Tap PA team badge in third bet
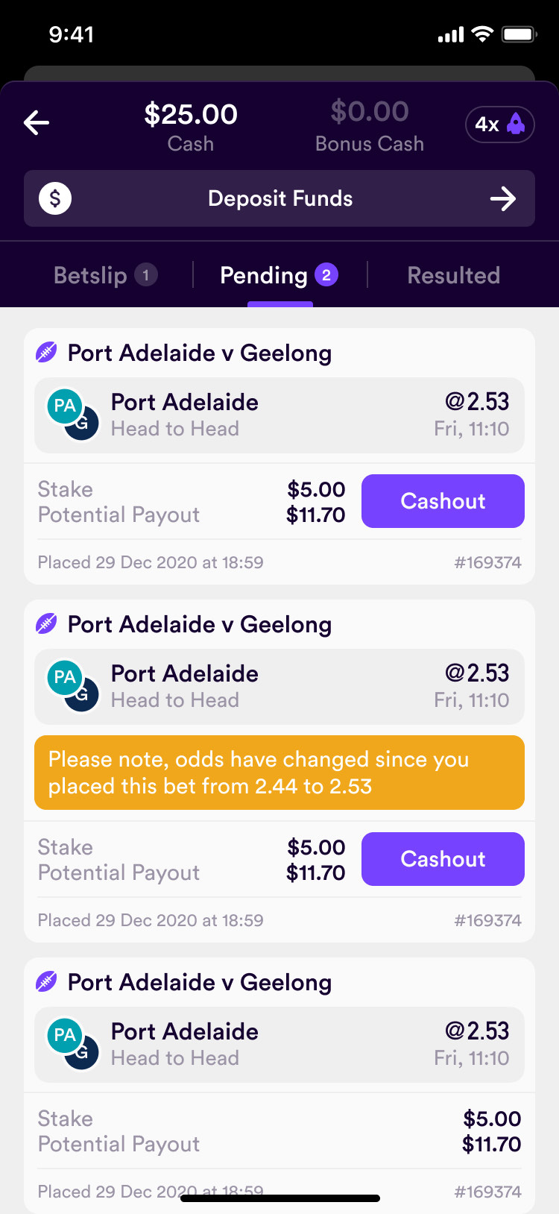The height and width of the screenshot is (1214, 559). click(65, 1036)
